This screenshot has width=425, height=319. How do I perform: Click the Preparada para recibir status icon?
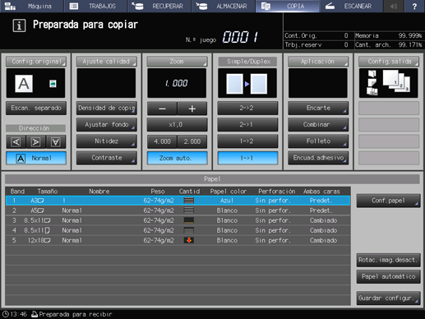coord(35,314)
